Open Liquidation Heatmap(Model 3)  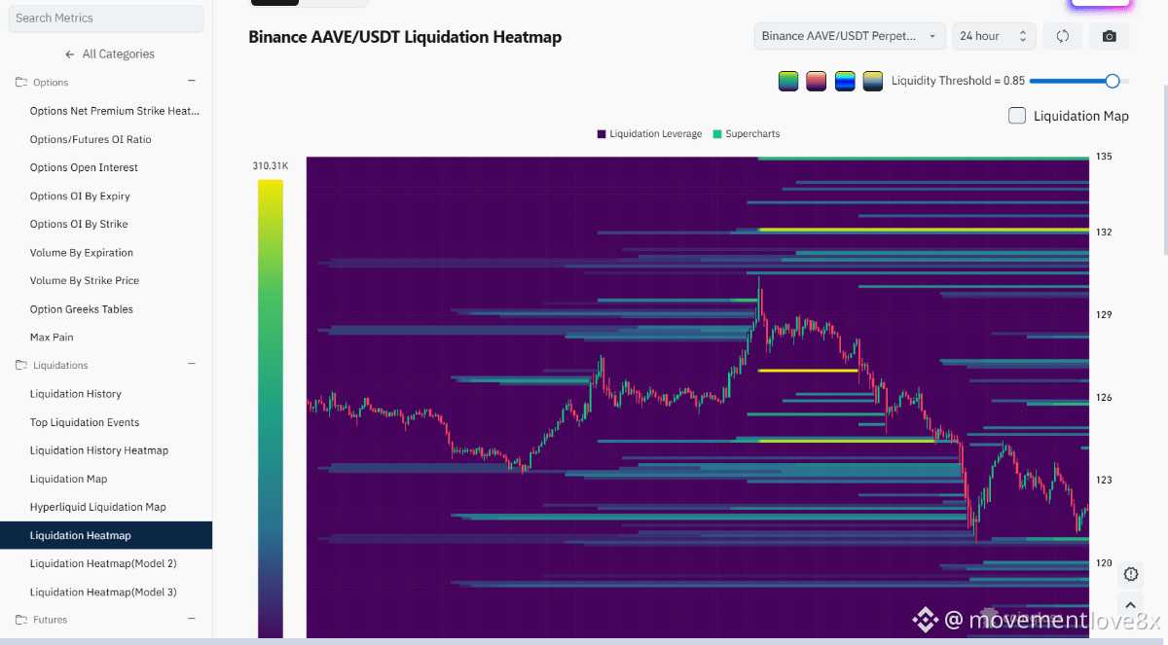click(103, 591)
